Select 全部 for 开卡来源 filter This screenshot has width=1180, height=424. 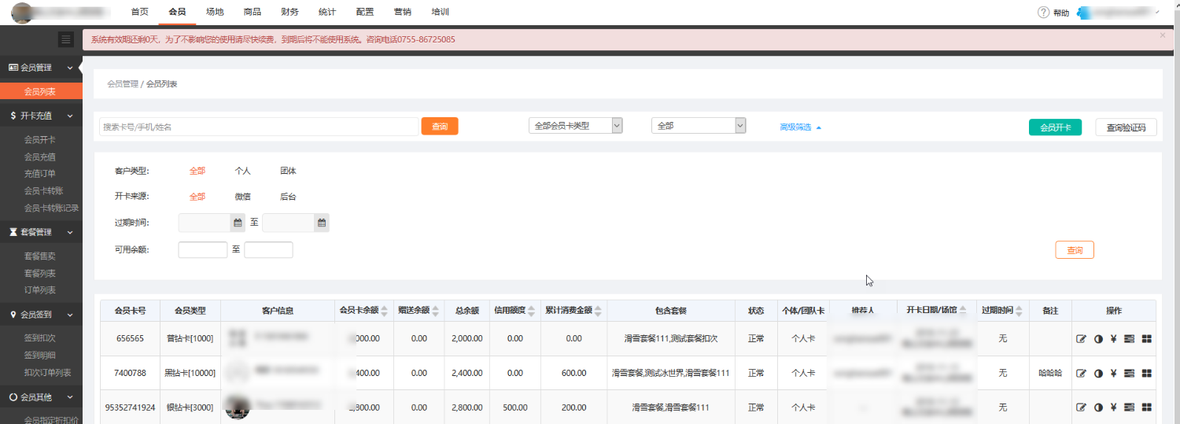tap(197, 197)
